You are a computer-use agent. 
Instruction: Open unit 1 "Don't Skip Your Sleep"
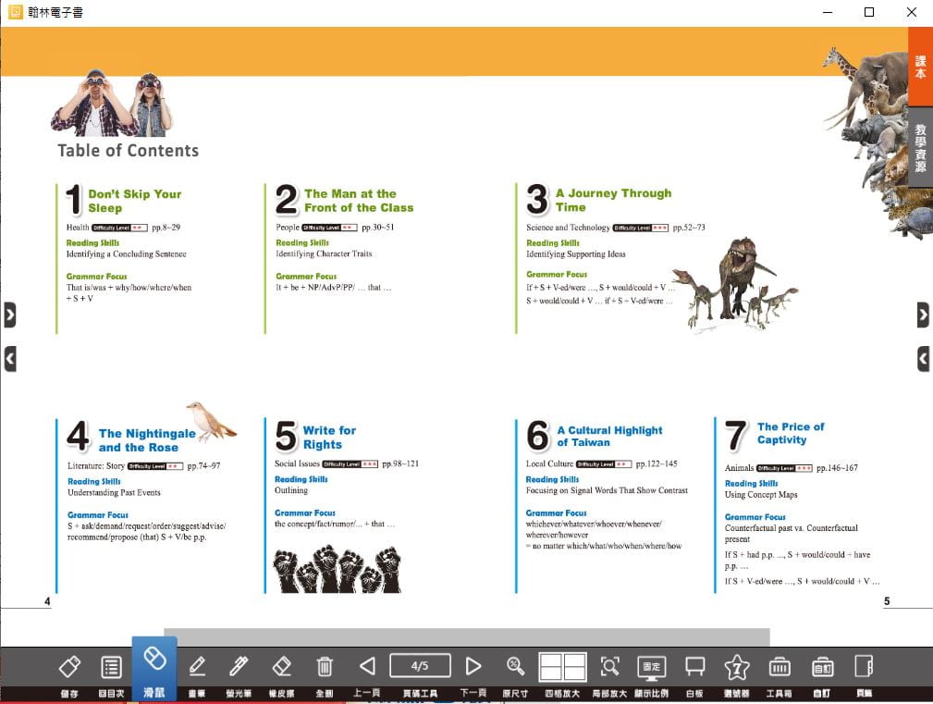click(x=134, y=201)
